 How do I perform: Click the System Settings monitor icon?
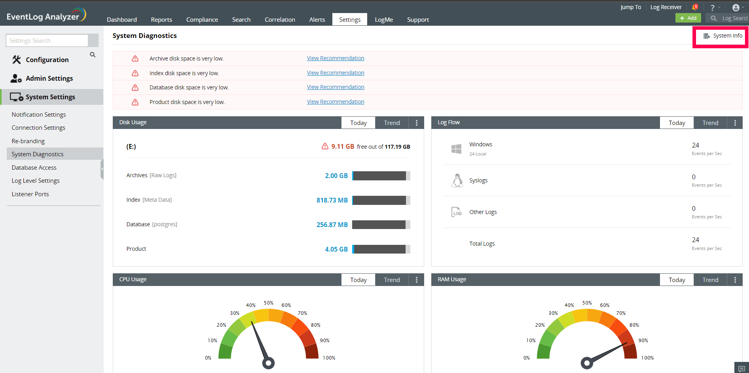pos(16,97)
